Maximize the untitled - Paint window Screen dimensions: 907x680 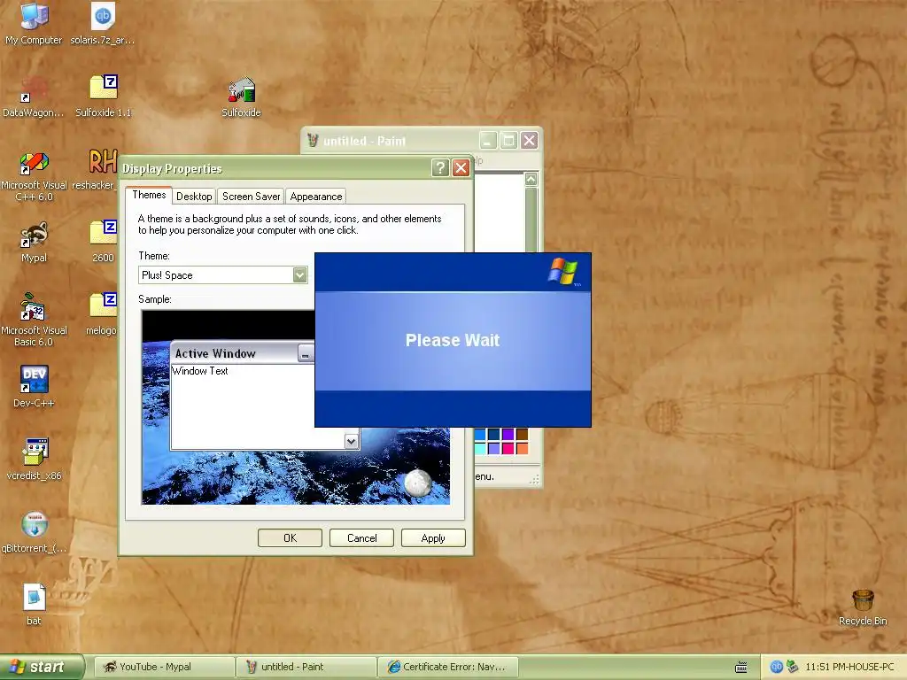508,140
